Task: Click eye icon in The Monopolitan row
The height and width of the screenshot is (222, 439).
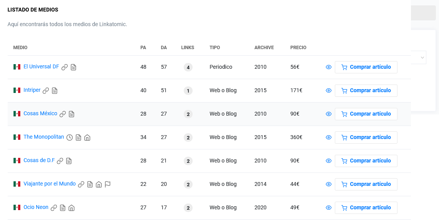Action: [329, 138]
